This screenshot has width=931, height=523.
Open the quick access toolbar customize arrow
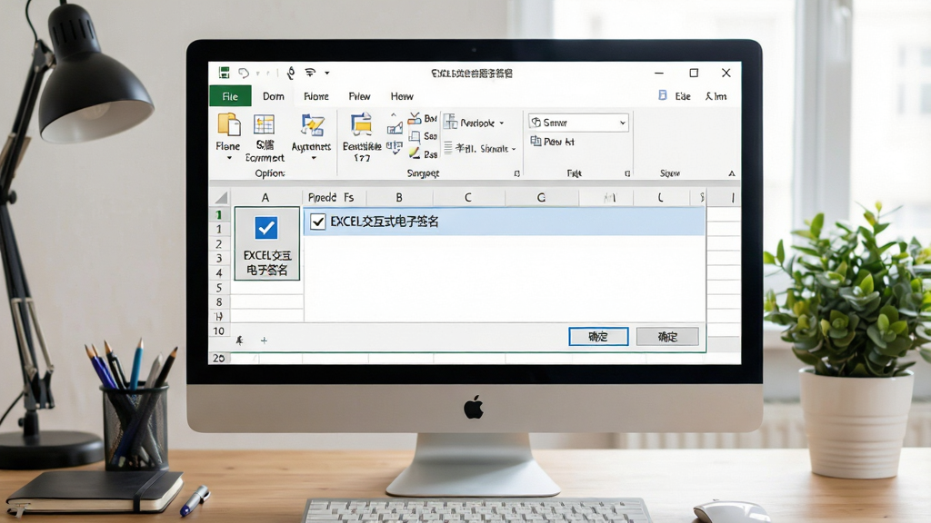click(x=327, y=74)
